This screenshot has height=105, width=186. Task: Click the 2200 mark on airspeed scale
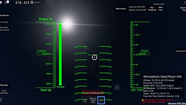tap(48, 24)
